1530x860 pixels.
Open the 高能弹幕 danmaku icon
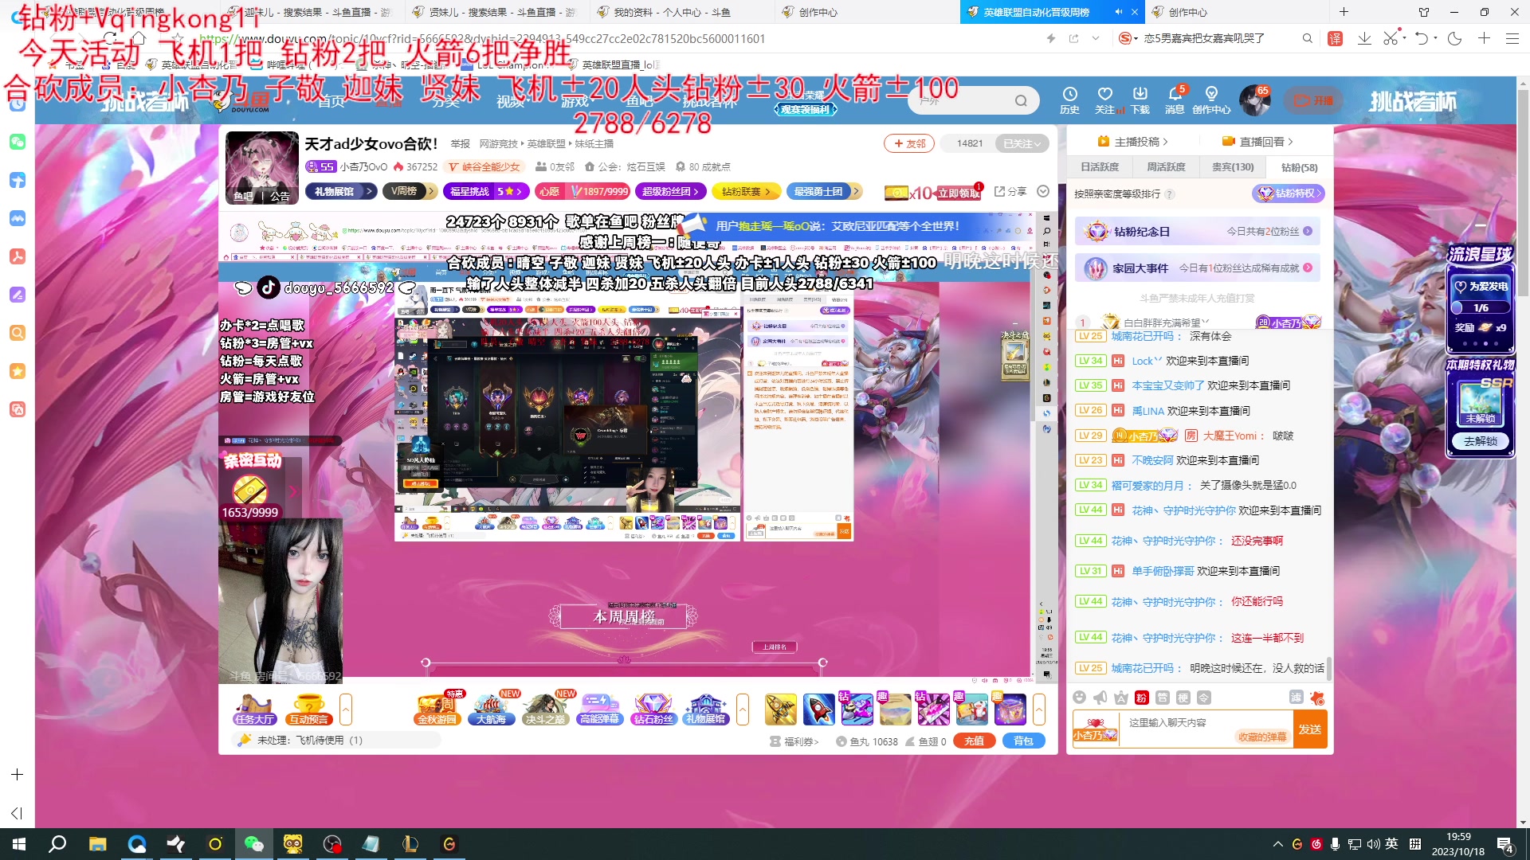599,709
